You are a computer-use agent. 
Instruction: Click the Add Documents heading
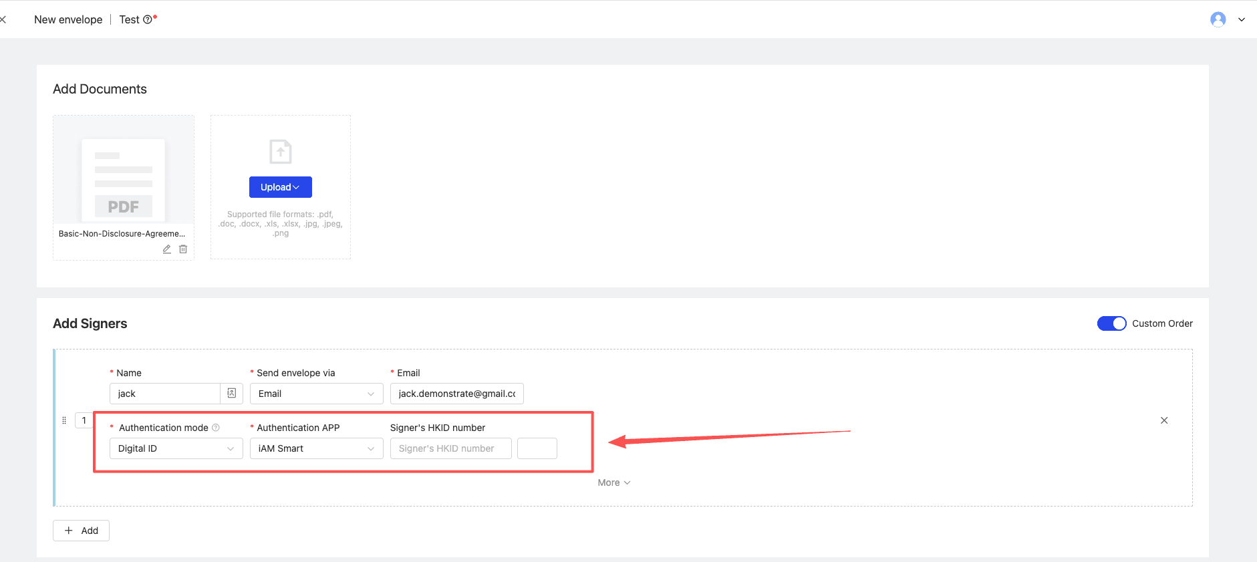pyautogui.click(x=100, y=89)
